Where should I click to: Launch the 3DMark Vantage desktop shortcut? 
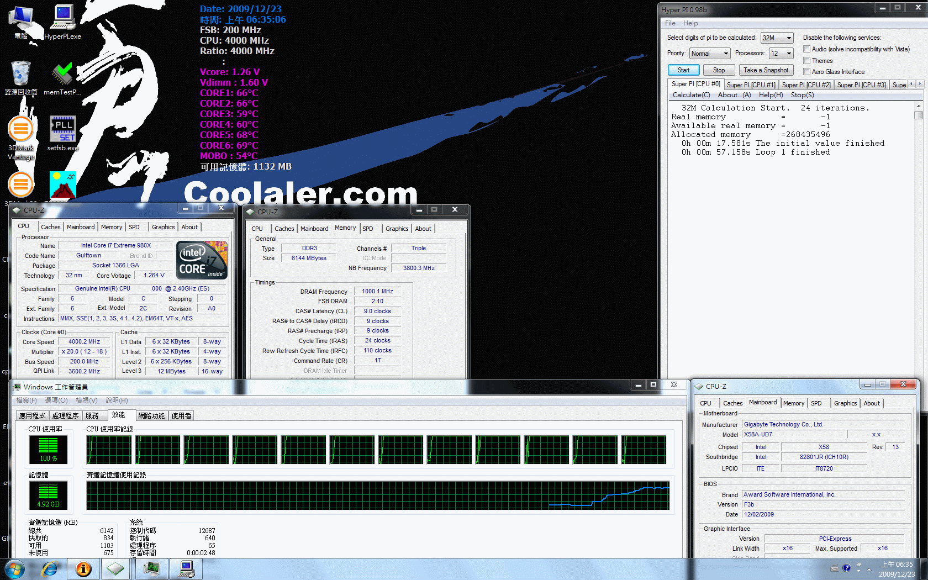pyautogui.click(x=21, y=138)
